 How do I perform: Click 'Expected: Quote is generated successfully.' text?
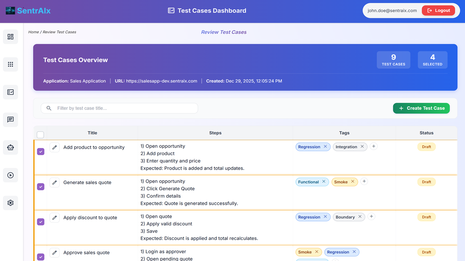pyautogui.click(x=189, y=203)
